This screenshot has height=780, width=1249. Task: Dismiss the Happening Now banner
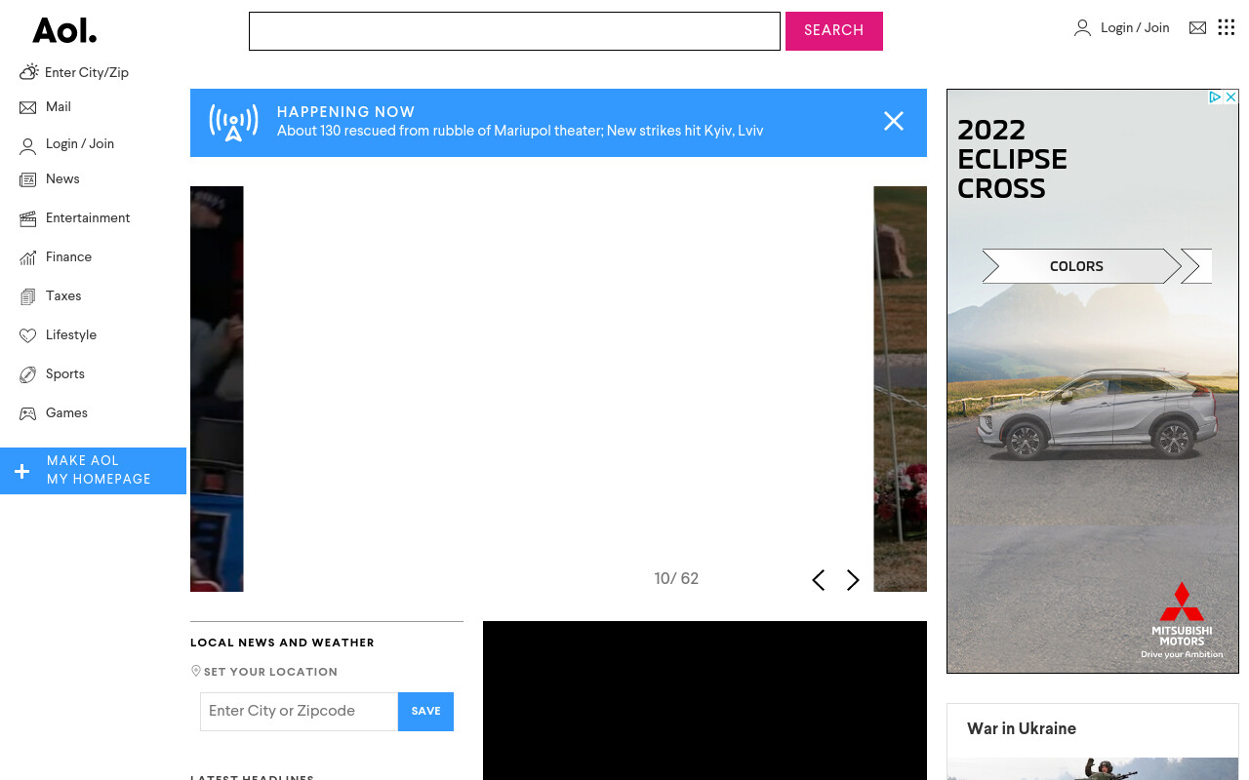click(x=894, y=121)
